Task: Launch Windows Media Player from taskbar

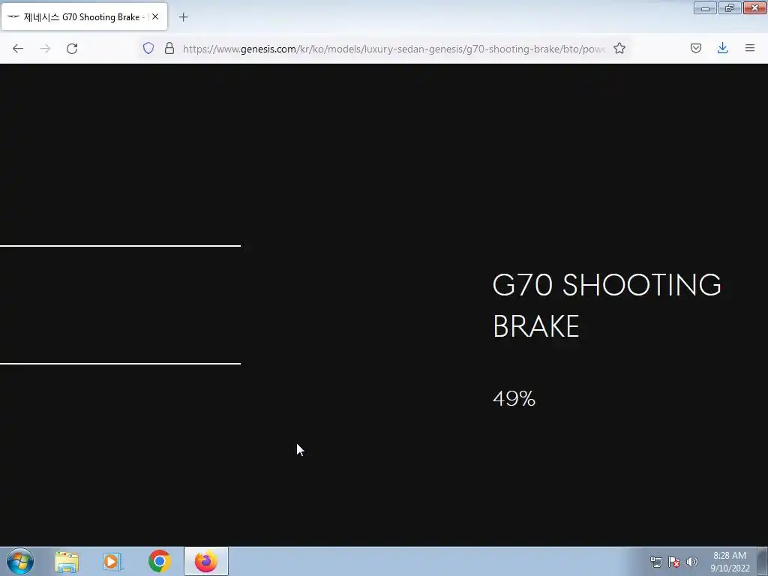Action: 112,561
